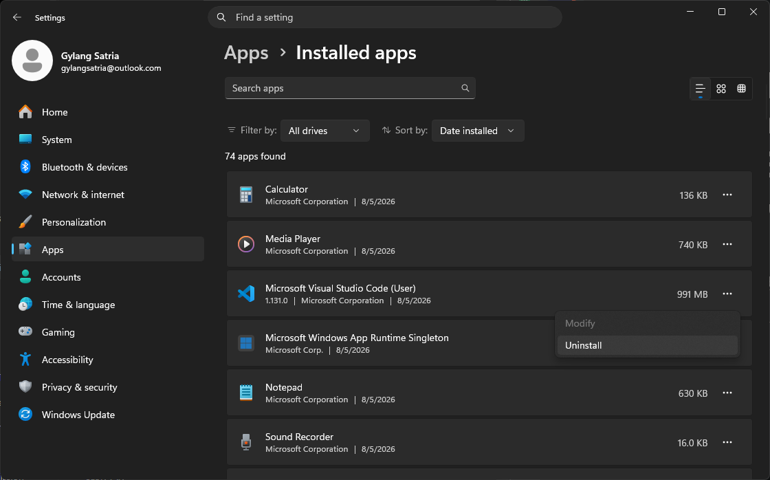The width and height of the screenshot is (770, 480).
Task: Focus the Find a setting search field
Action: (385, 17)
